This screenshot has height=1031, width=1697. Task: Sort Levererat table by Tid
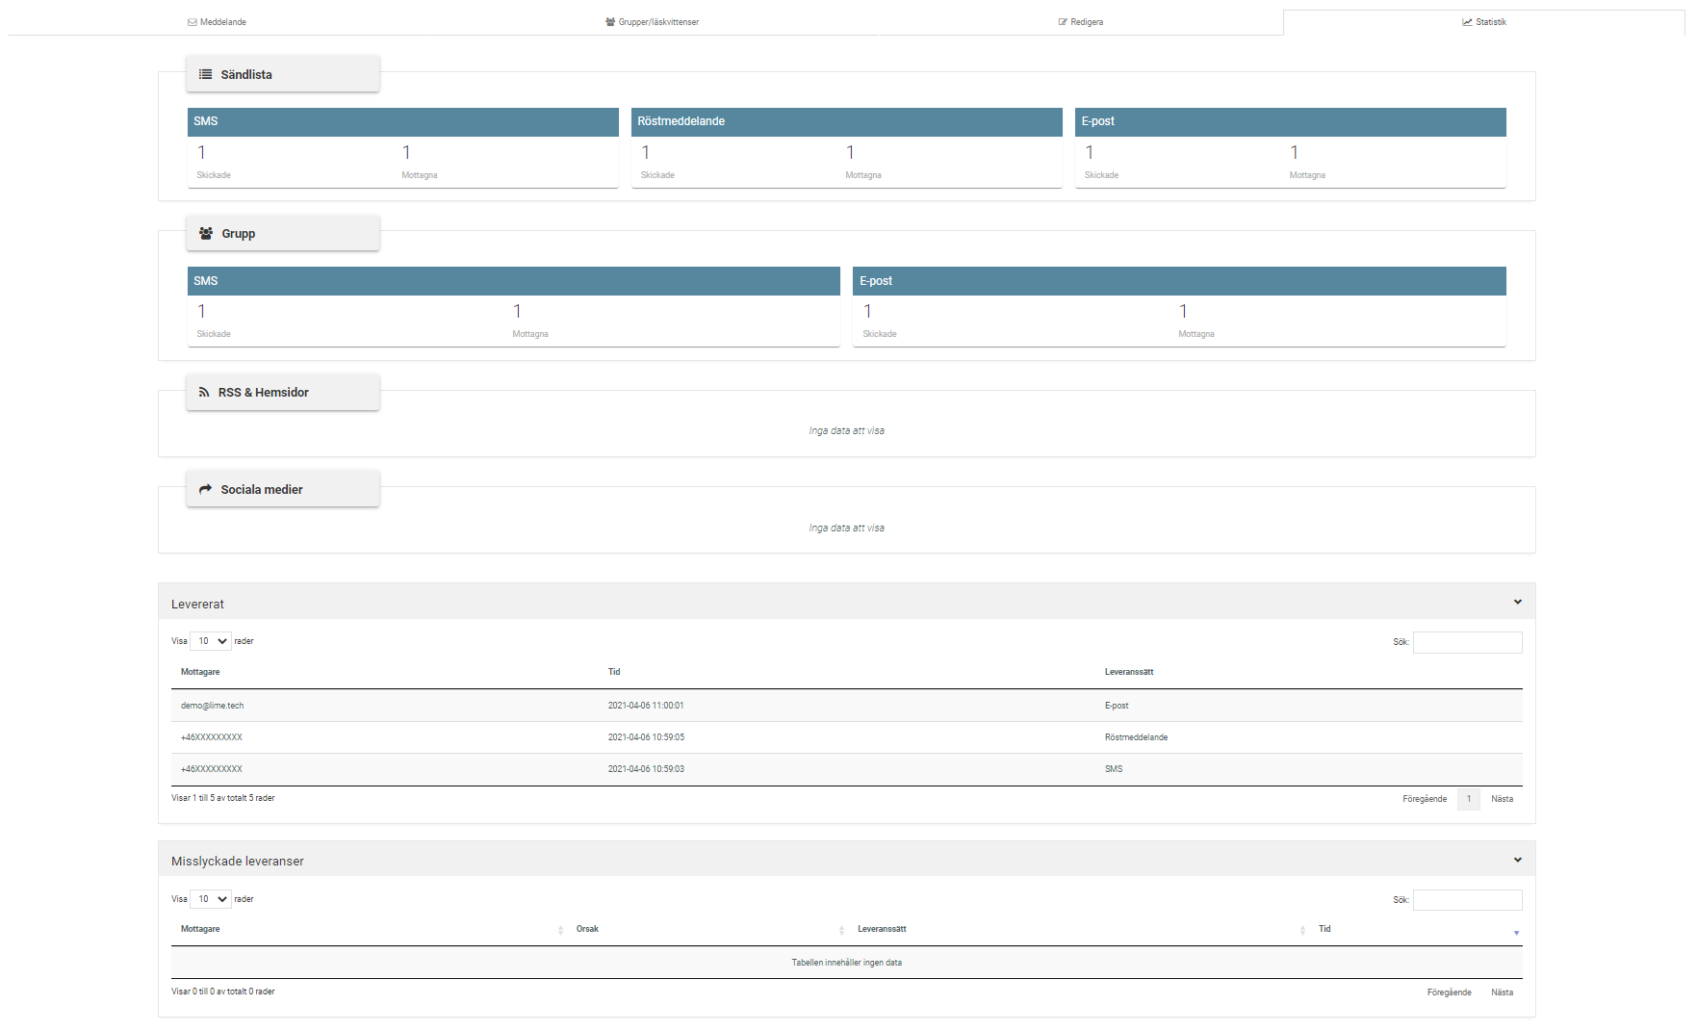[614, 672]
